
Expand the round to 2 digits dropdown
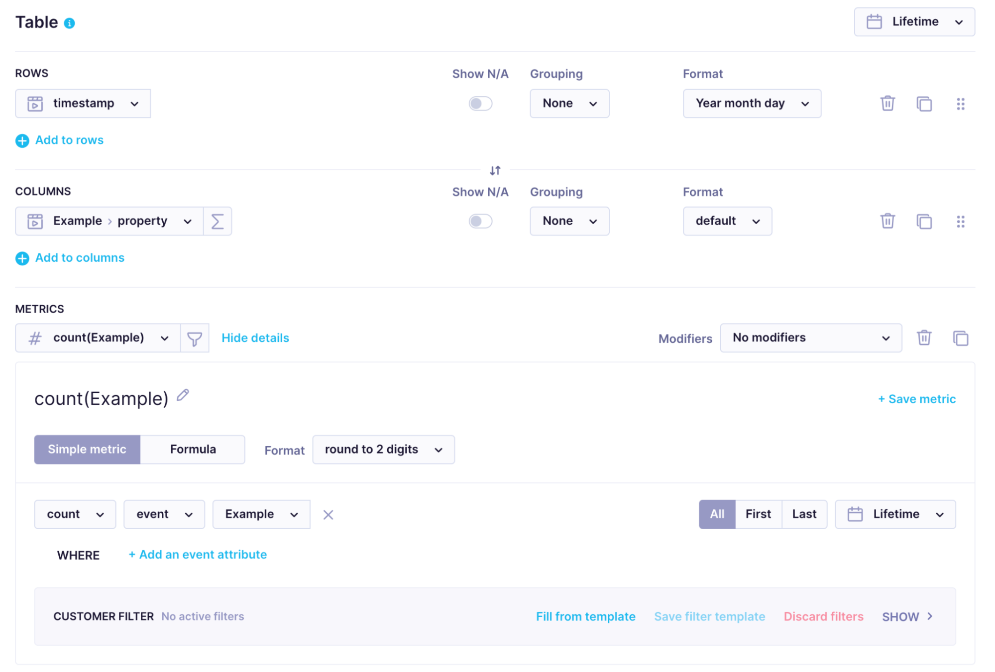coord(383,449)
